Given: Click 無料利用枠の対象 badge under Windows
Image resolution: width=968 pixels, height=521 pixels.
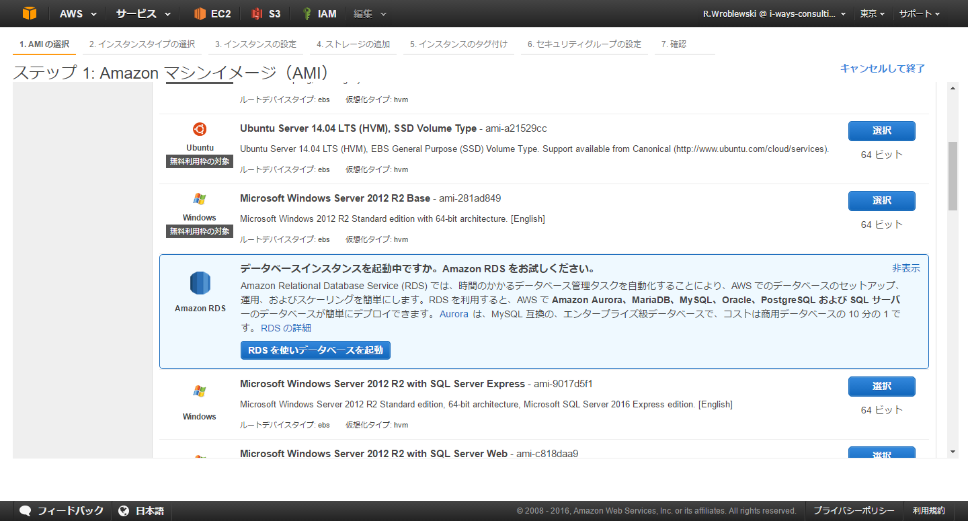Looking at the screenshot, I should [x=200, y=231].
